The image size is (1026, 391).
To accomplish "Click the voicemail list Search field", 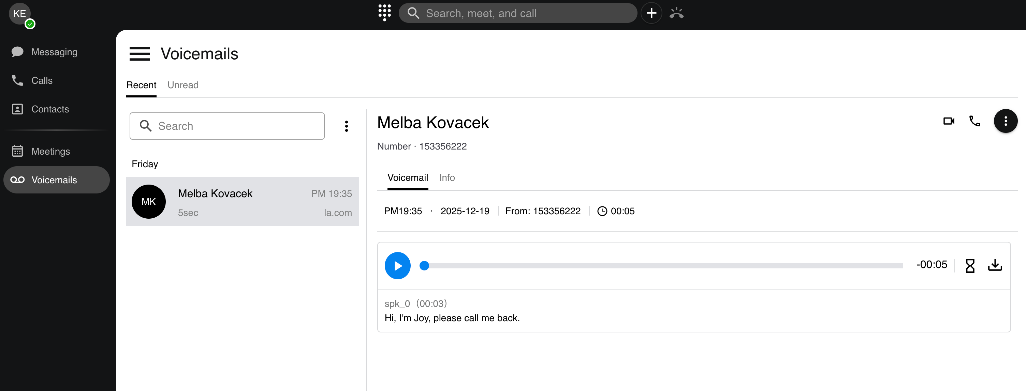I will tap(227, 126).
